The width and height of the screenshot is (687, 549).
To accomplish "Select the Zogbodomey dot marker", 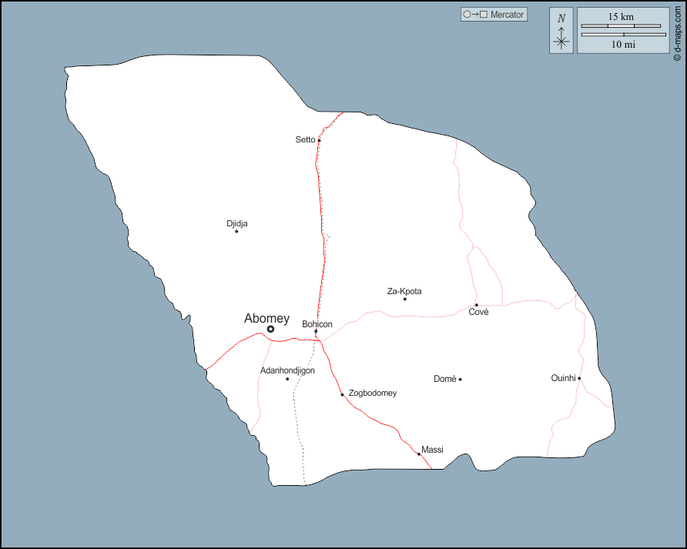I will coord(343,395).
